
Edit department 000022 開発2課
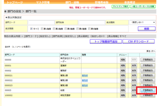point(123,80)
